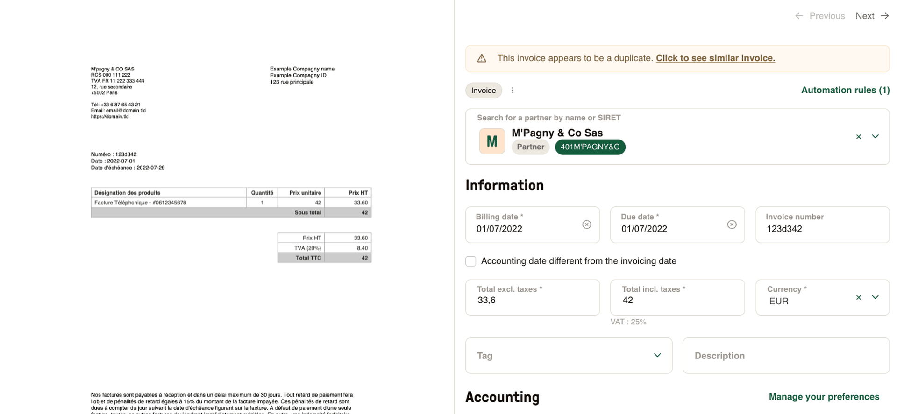
Task: Click the duplicate warning triangle icon
Action: [x=482, y=58]
